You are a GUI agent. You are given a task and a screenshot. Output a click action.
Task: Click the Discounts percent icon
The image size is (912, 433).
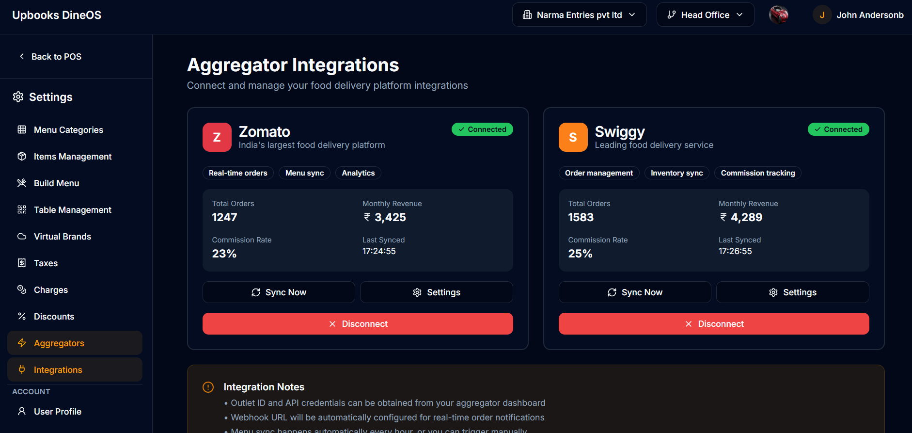[22, 316]
